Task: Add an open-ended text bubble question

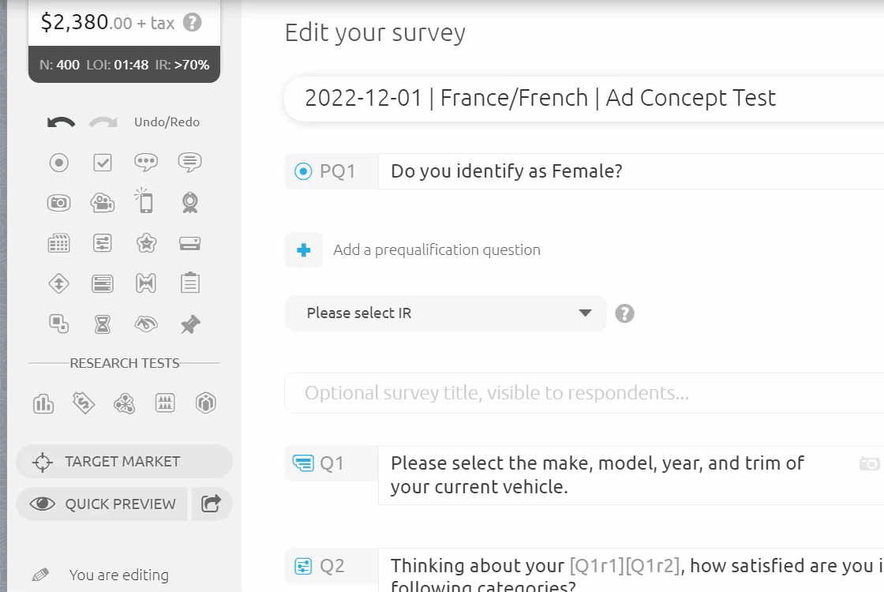Action: [x=190, y=163]
